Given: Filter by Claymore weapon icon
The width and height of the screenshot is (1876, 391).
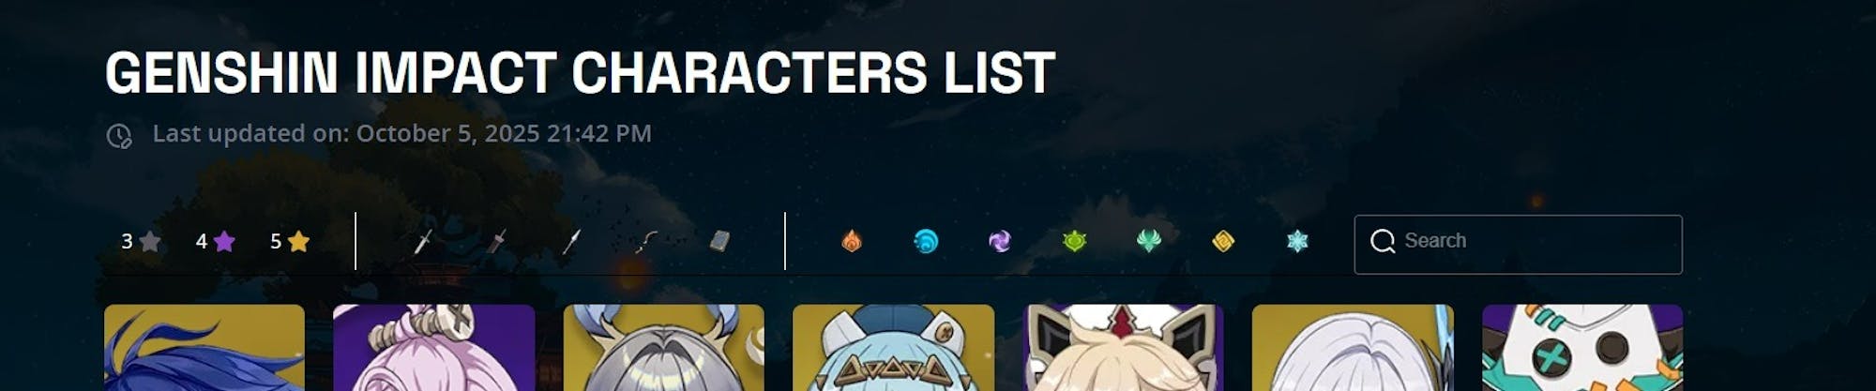Looking at the screenshot, I should coord(497,242).
